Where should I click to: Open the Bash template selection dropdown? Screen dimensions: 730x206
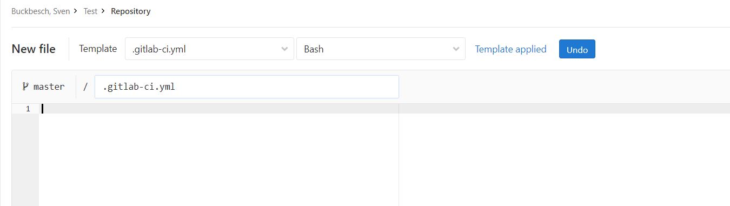click(x=381, y=49)
